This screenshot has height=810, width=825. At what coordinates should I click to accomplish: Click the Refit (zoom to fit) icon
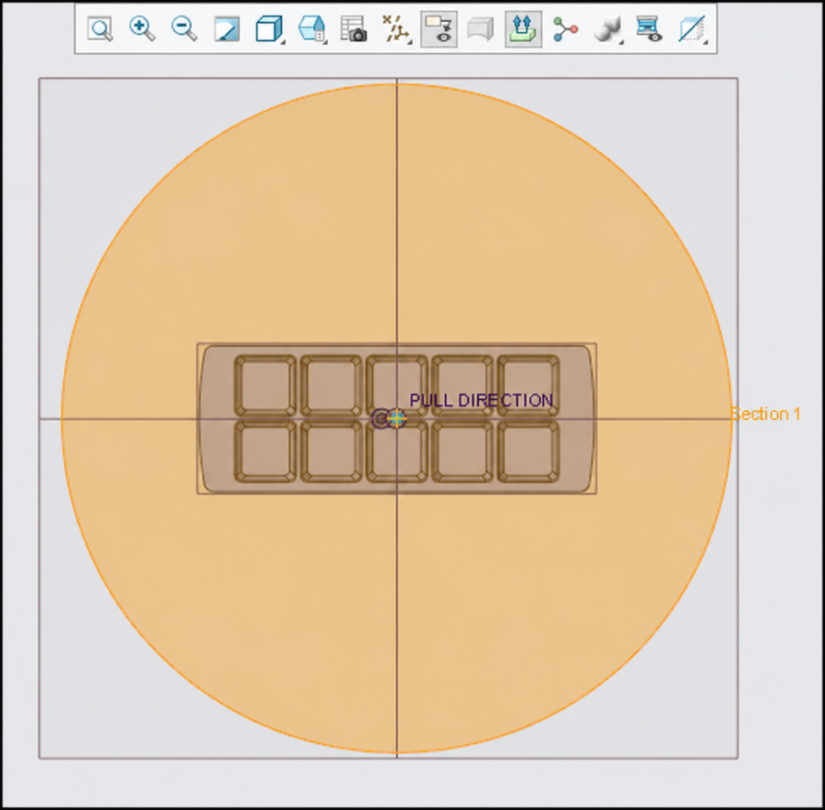click(x=100, y=29)
